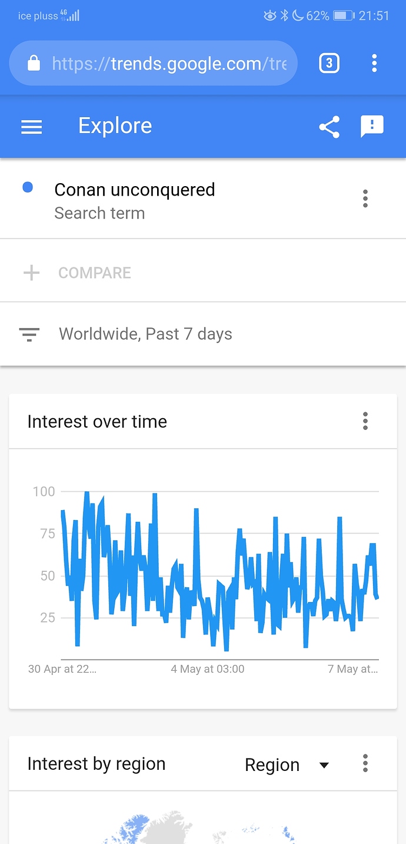Open the browser tab switcher showing 3
This screenshot has width=406, height=844.
click(330, 63)
